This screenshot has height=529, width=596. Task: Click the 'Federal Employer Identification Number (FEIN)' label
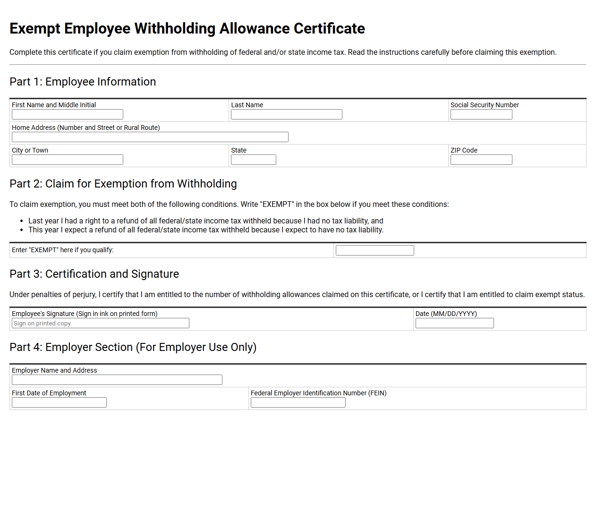[318, 393]
